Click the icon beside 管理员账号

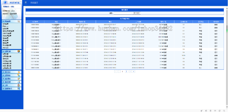pos(18,89)
